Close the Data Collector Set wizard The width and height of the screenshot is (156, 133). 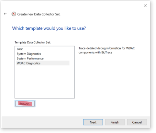pyautogui.click(x=145, y=5)
